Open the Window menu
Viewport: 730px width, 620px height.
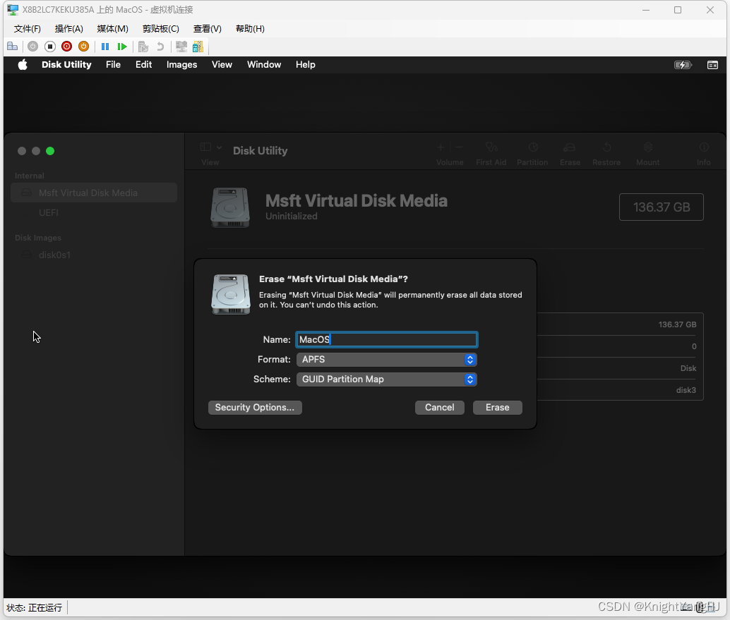pyautogui.click(x=264, y=65)
